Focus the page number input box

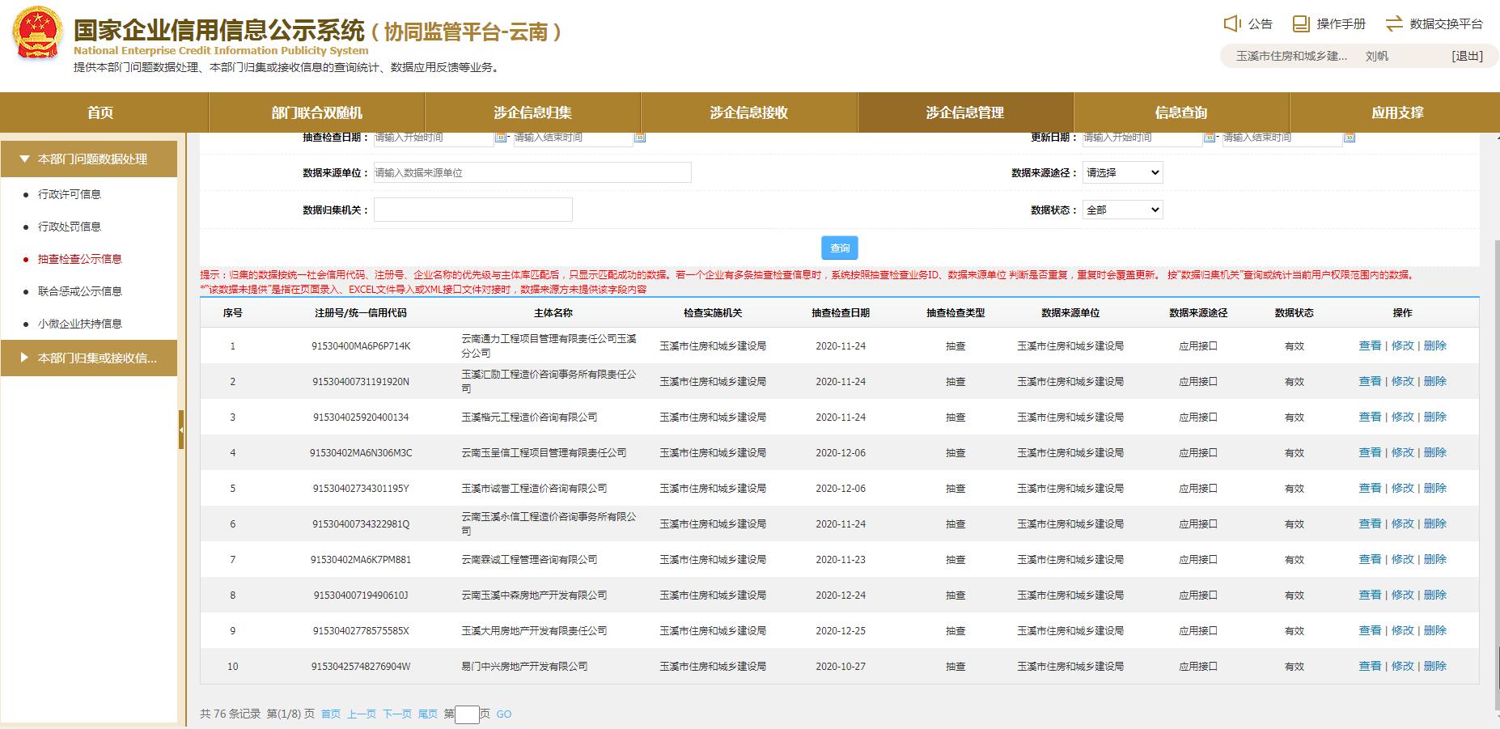point(467,714)
